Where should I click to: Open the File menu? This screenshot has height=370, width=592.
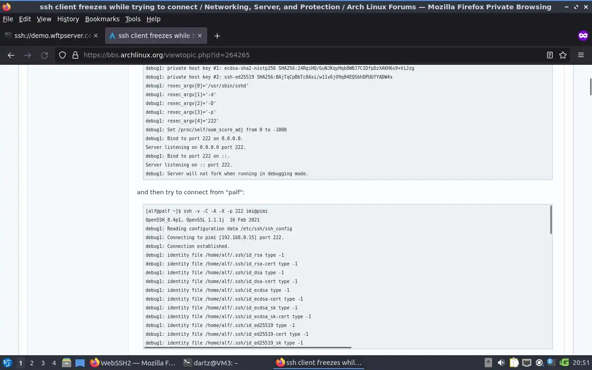point(8,19)
